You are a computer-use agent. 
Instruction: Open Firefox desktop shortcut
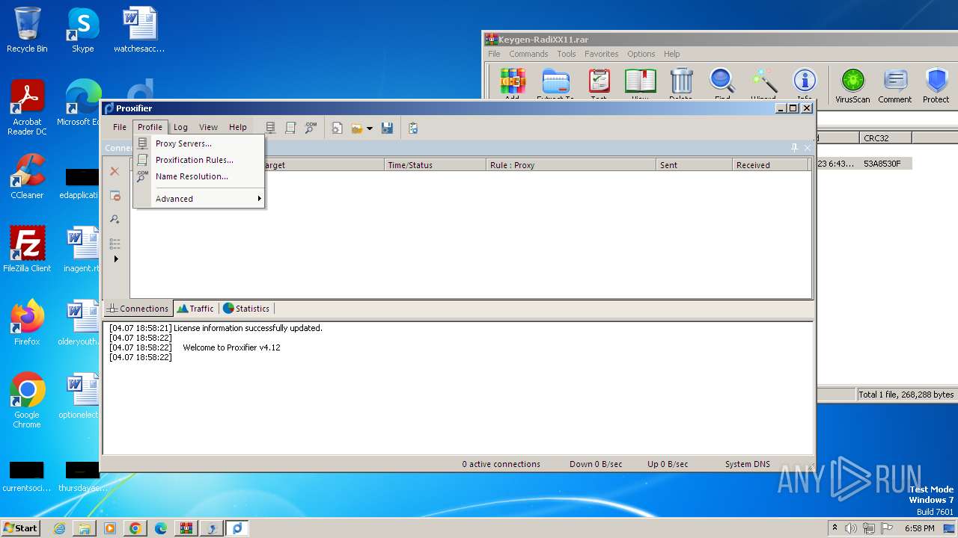(27, 323)
